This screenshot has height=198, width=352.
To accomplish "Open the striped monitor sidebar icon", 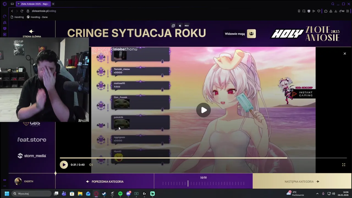I will click(5, 28).
